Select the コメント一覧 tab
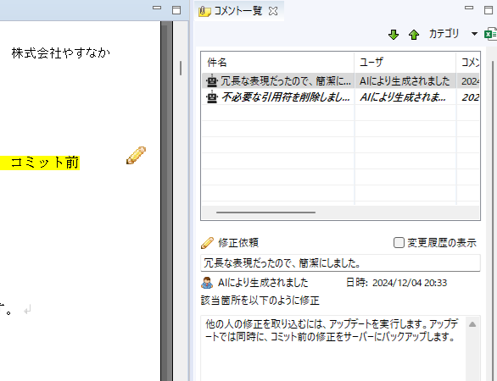 233,11
